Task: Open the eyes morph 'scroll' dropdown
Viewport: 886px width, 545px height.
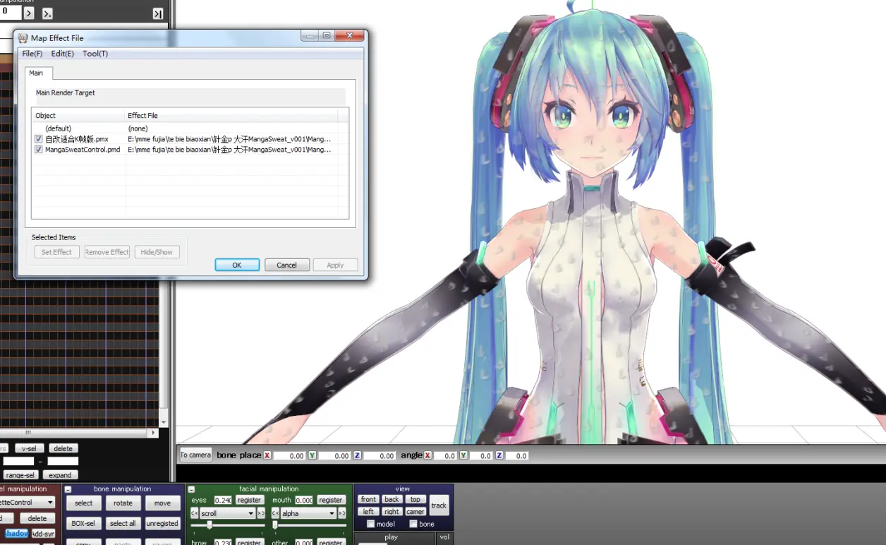Action: [x=228, y=513]
